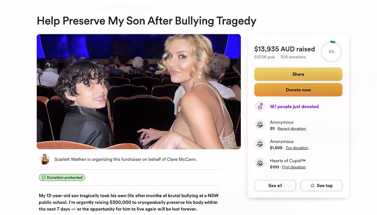
Task: Click the Donate now button
Action: 298,90
